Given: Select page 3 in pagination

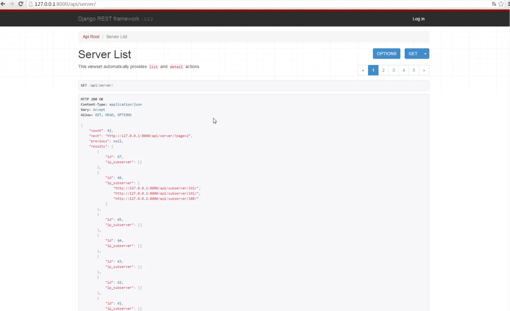Looking at the screenshot, I should point(393,70).
